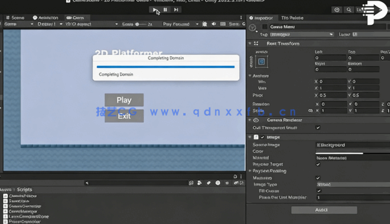Image resolution: width=390 pixels, height=224 pixels.
Task: Pause the game with the pause button
Action: (x=165, y=9)
